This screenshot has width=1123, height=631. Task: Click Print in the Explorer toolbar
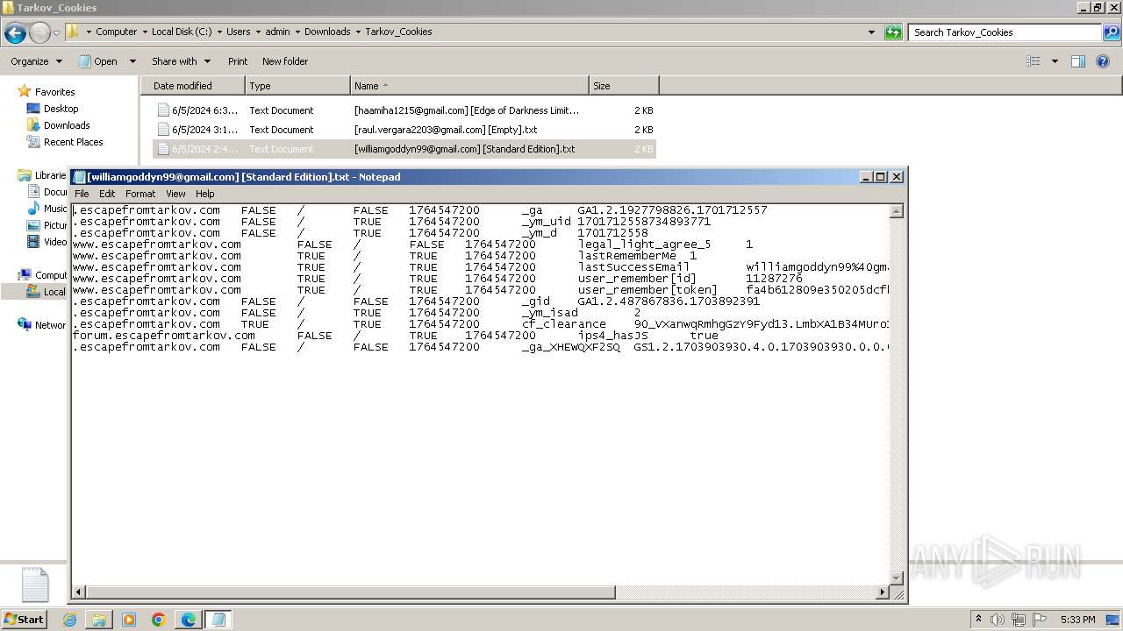[238, 61]
